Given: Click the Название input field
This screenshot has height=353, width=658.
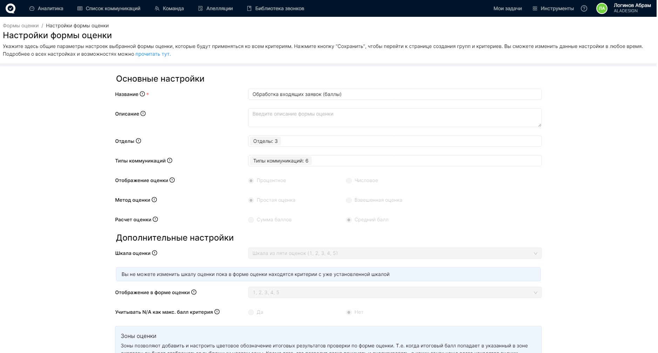Looking at the screenshot, I should point(395,94).
